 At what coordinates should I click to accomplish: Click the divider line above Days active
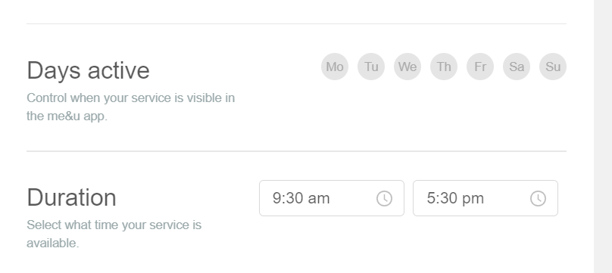click(296, 23)
